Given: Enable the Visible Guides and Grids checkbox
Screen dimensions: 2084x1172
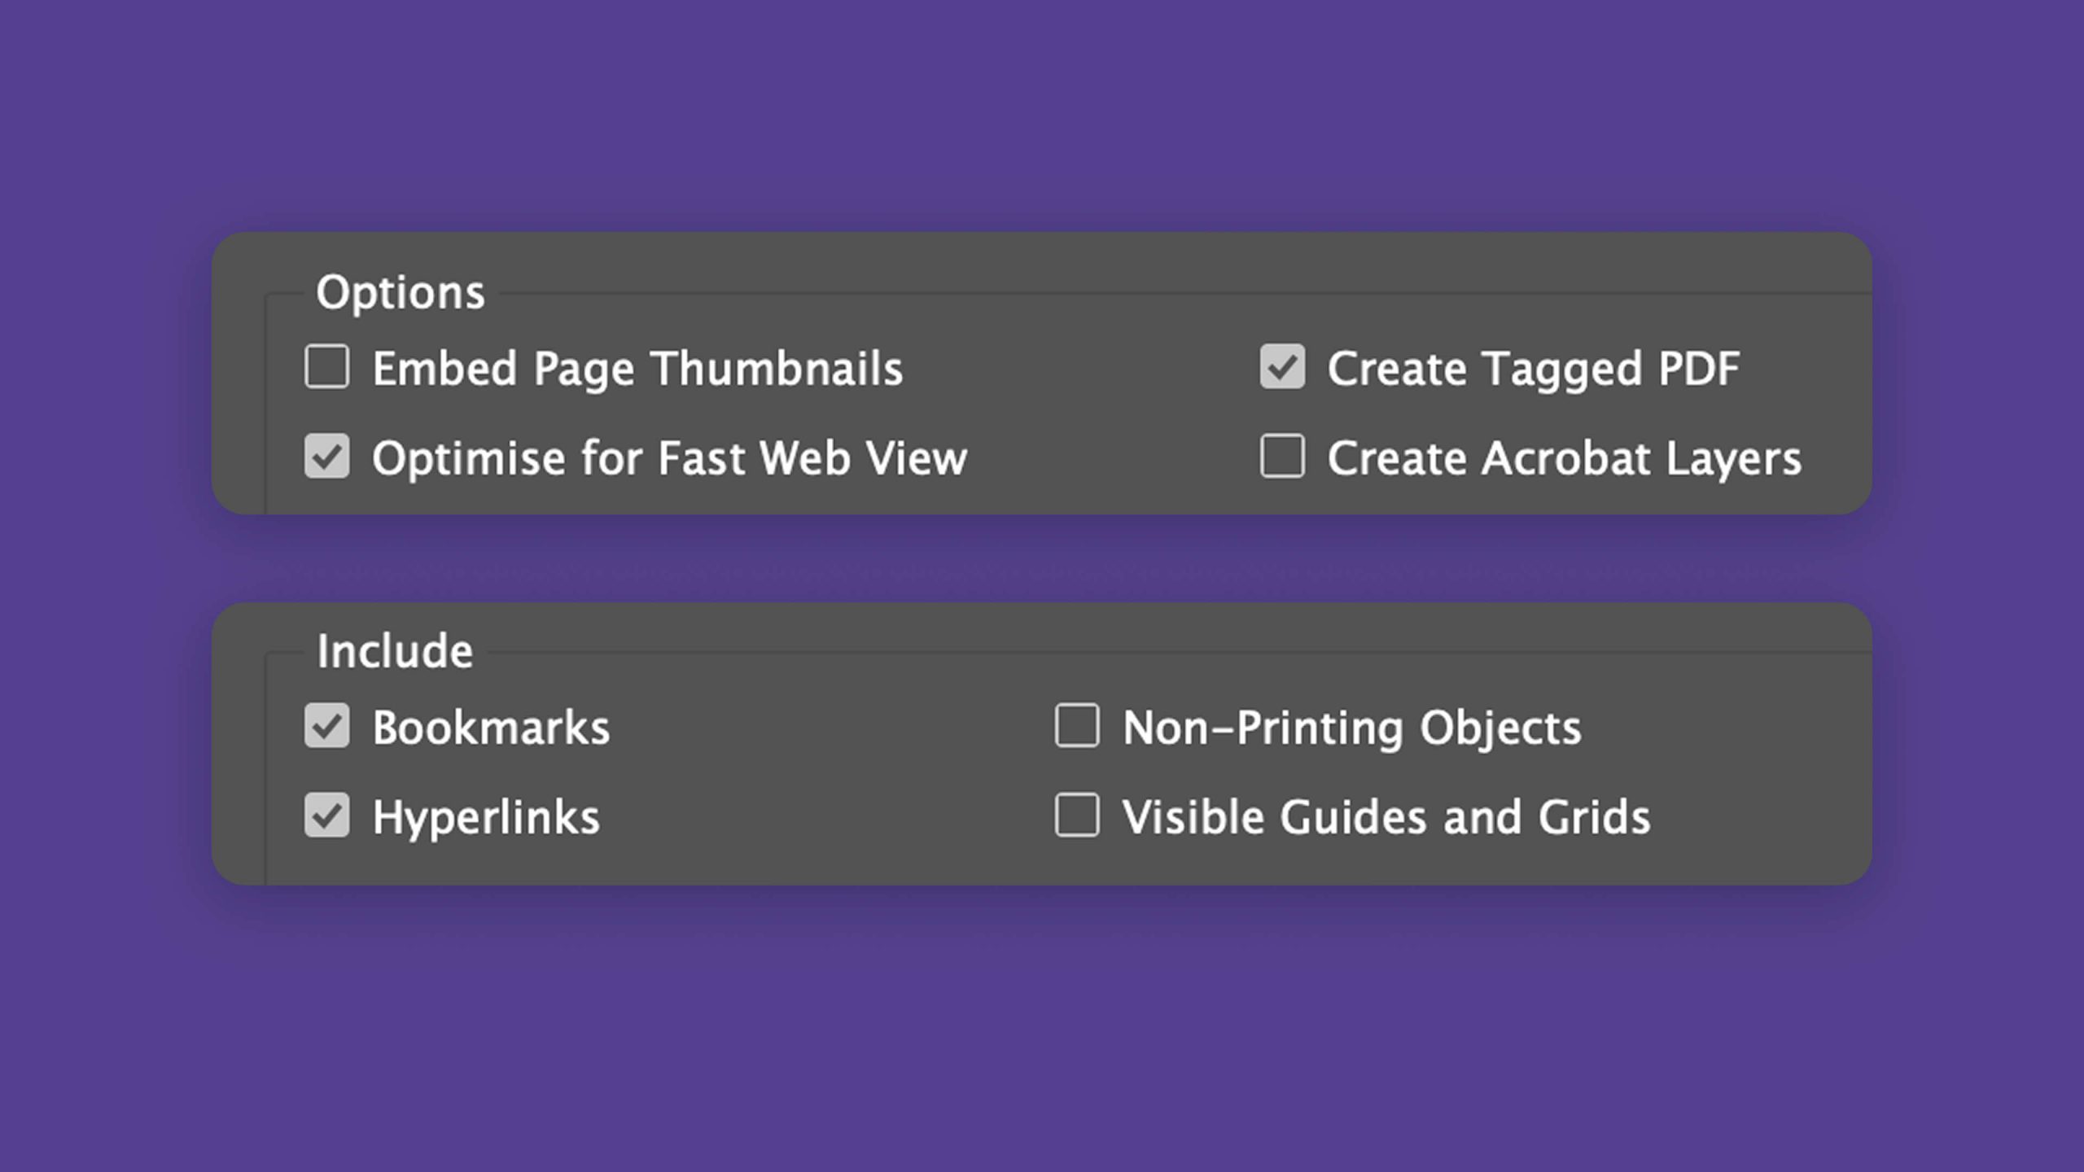Looking at the screenshot, I should [1077, 816].
